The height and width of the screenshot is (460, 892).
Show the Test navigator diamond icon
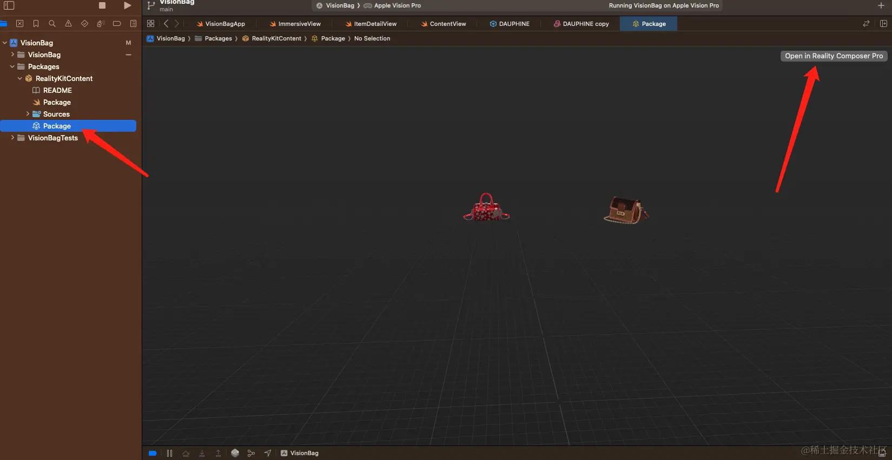(x=84, y=24)
